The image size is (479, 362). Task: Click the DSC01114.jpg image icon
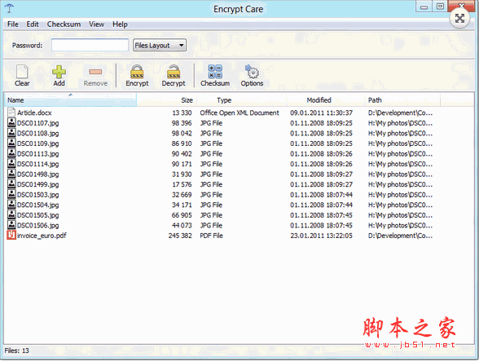click(x=11, y=164)
